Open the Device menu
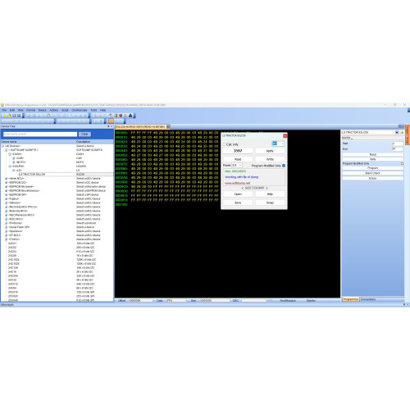 [42, 110]
